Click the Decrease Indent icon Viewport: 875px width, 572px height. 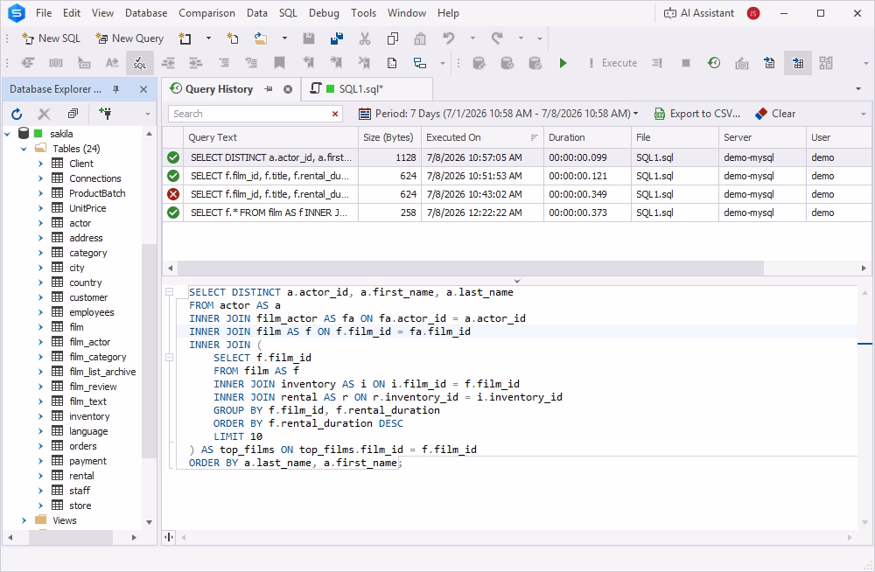(168, 63)
